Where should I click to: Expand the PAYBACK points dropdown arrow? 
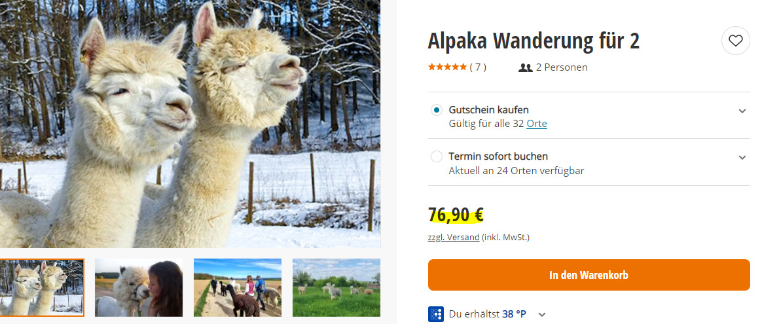pos(542,315)
